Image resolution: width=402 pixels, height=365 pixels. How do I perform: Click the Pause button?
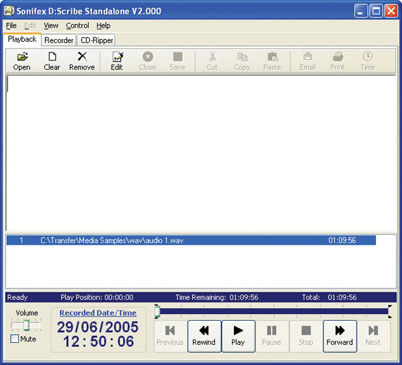coord(272,336)
